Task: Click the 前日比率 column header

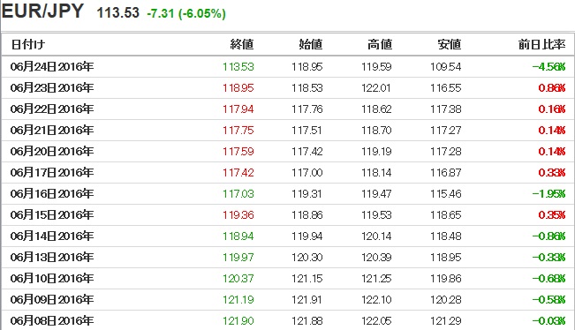Action: 541,44
